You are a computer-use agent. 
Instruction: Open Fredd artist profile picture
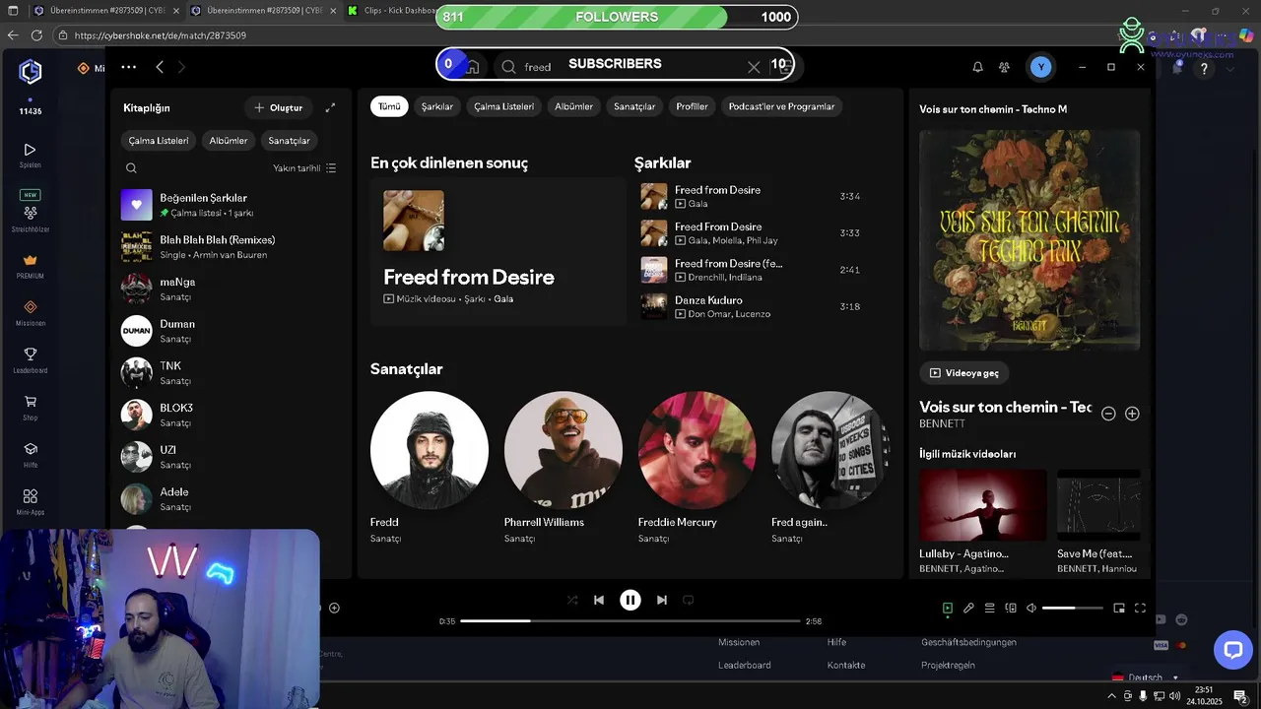pyautogui.click(x=429, y=450)
